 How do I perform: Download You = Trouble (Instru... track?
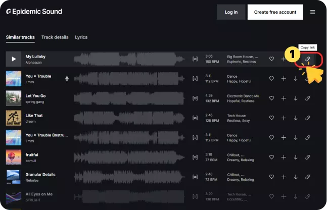point(296,137)
